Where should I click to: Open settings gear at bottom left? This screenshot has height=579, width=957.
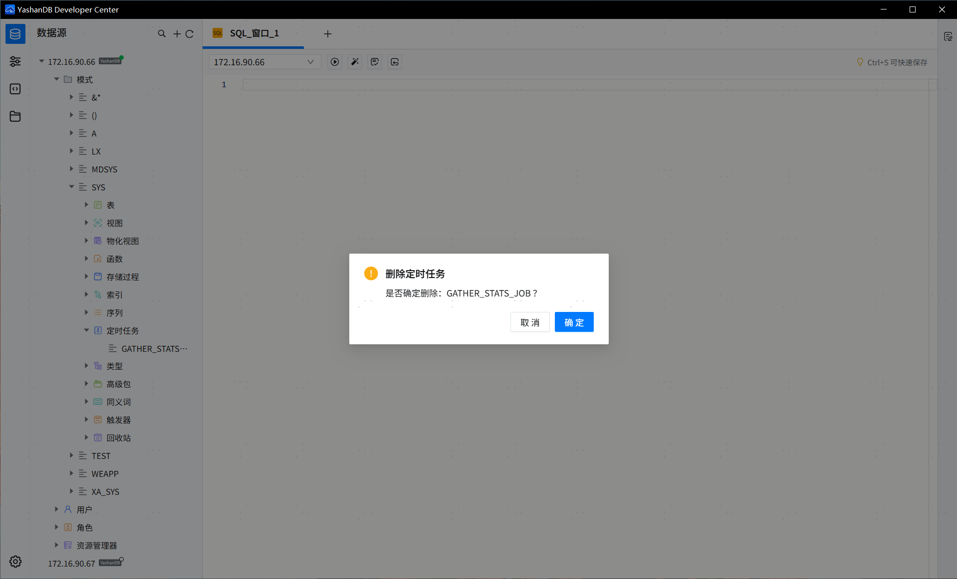15,562
